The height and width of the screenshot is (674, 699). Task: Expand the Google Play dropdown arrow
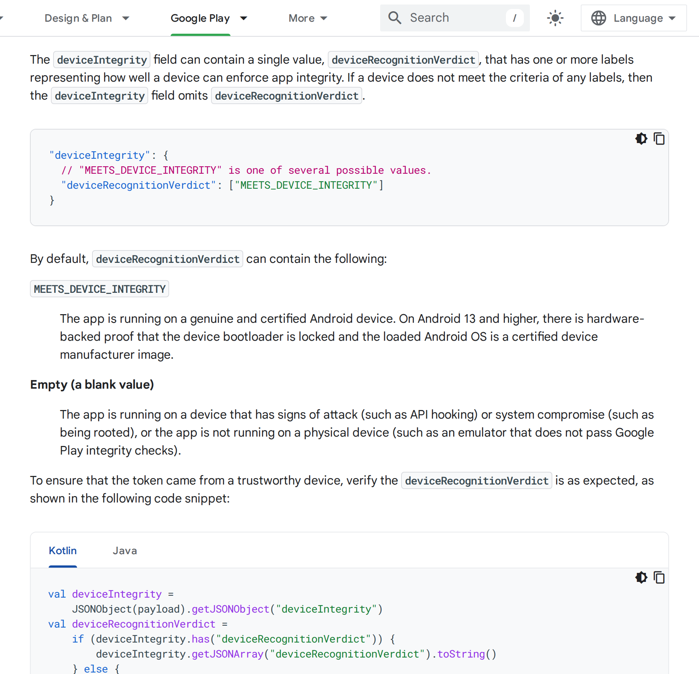(x=244, y=18)
